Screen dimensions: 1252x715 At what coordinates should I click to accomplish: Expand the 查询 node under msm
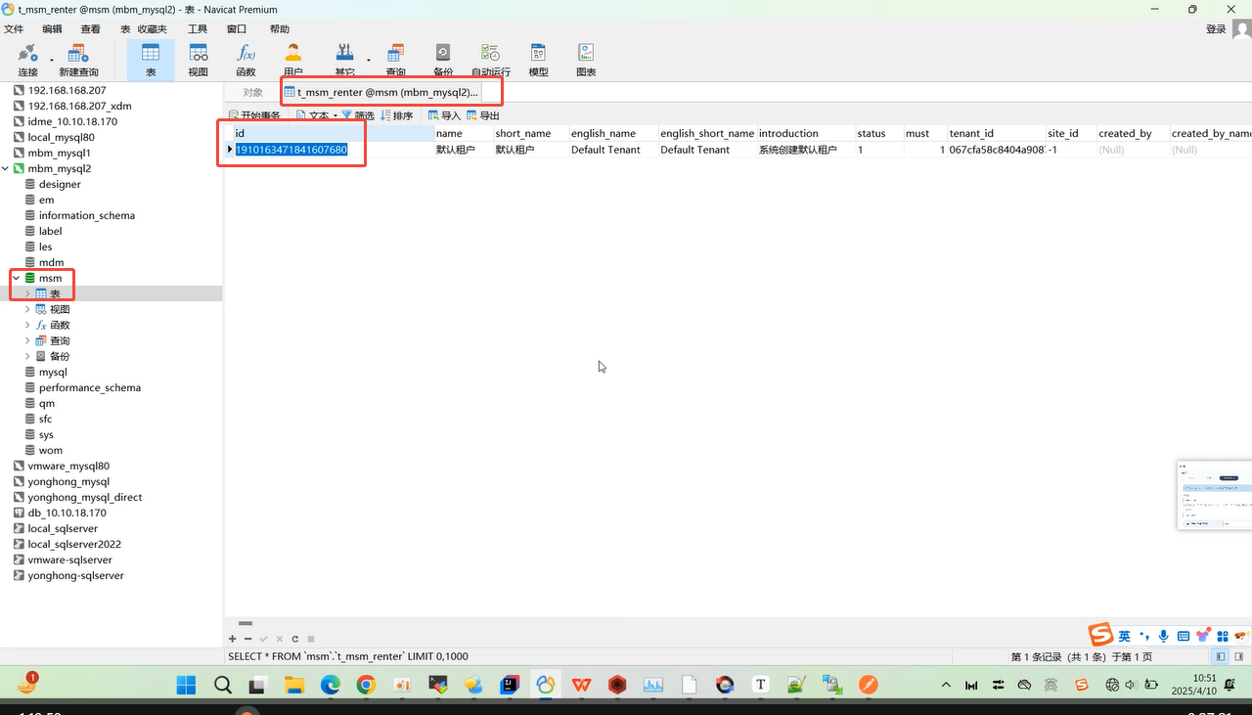[27, 341]
